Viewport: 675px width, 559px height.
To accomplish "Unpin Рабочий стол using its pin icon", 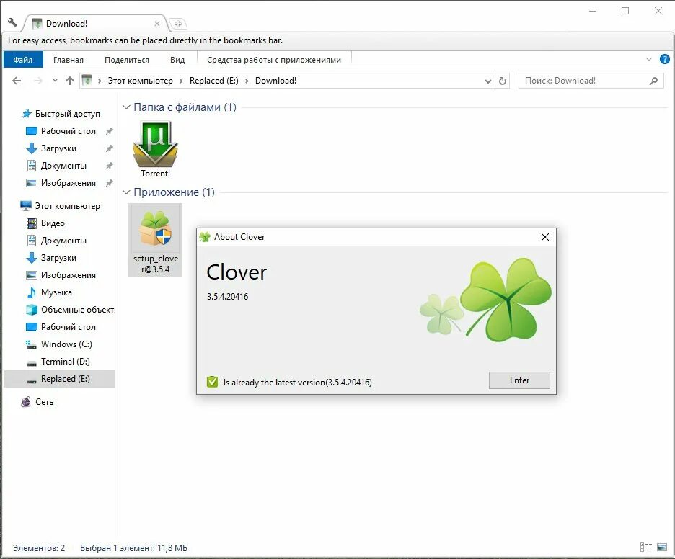I will pos(110,131).
